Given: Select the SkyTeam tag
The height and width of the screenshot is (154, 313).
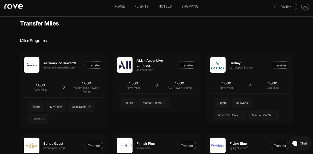Looking at the screenshot, I should [x=56, y=107].
